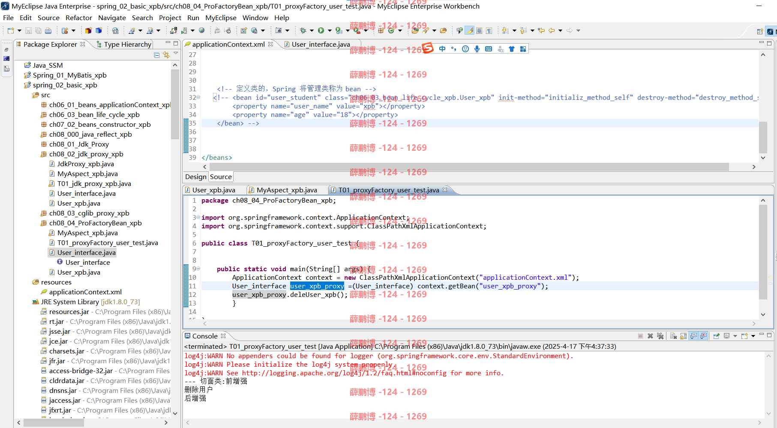Screen dimensions: 777x428
Task: Open the New wizard dropdown arrow
Action: point(19,30)
